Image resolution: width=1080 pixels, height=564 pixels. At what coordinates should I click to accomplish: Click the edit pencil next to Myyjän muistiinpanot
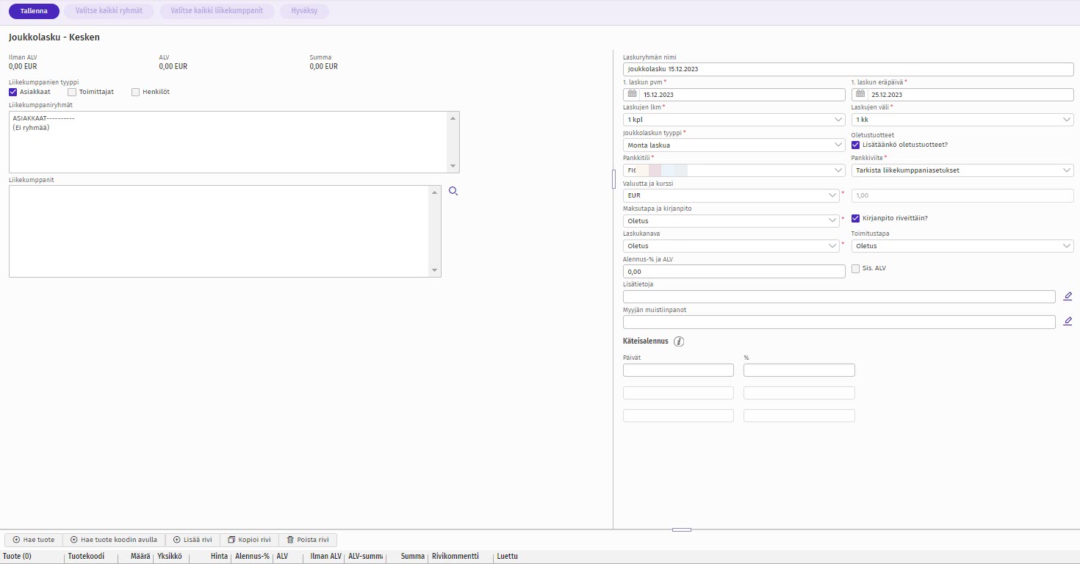(1068, 322)
